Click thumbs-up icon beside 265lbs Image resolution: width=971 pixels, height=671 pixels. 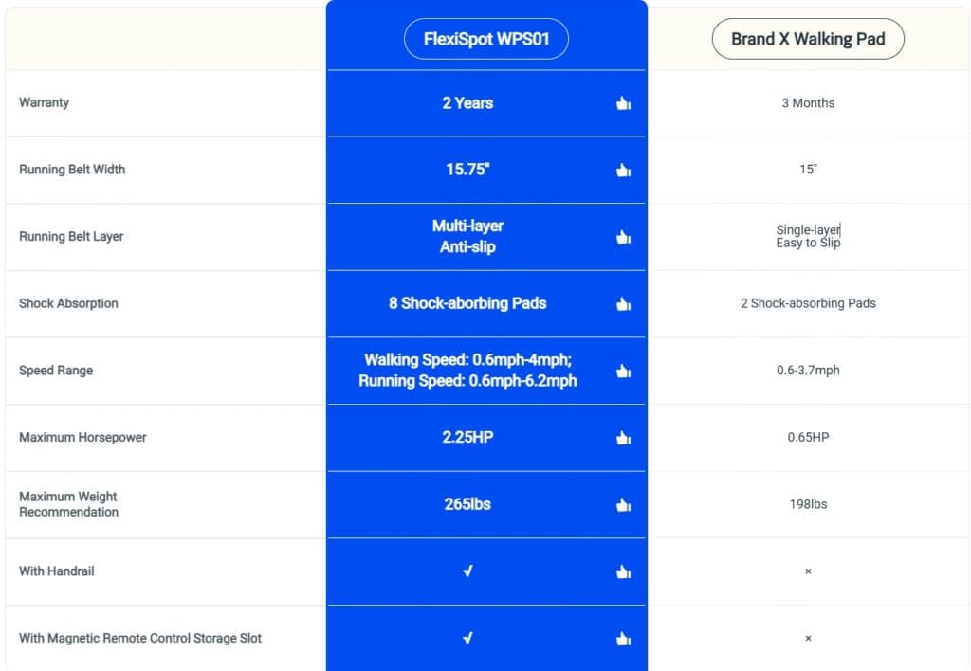coord(624,504)
